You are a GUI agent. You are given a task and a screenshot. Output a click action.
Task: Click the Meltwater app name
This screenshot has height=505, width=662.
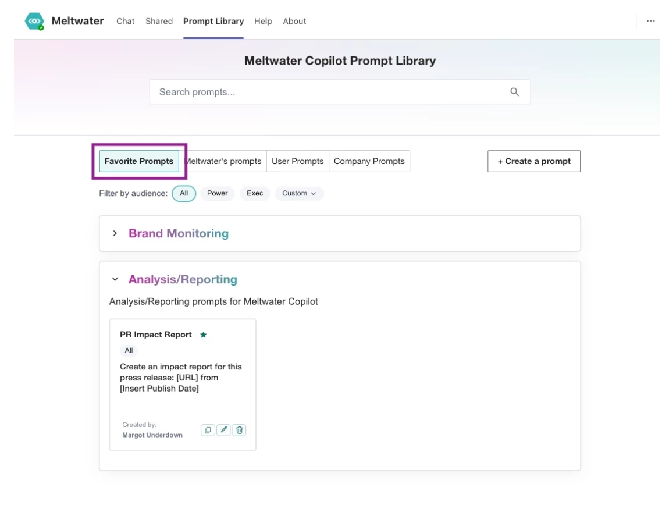point(78,21)
